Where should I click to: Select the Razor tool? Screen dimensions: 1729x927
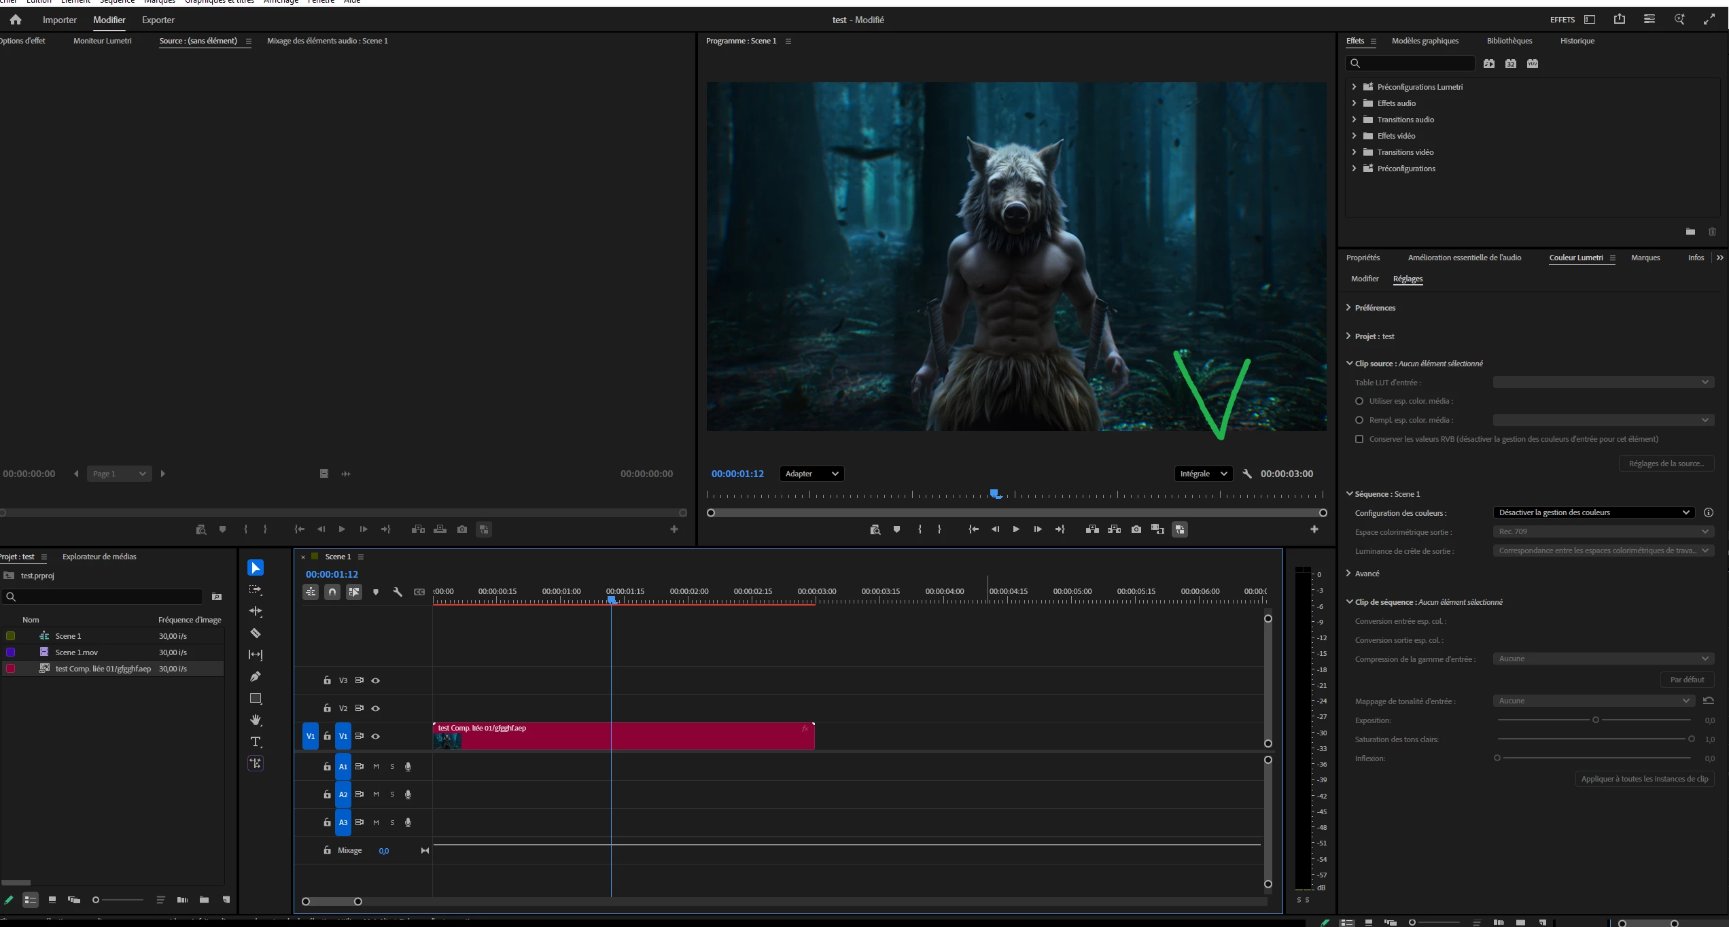pos(256,633)
